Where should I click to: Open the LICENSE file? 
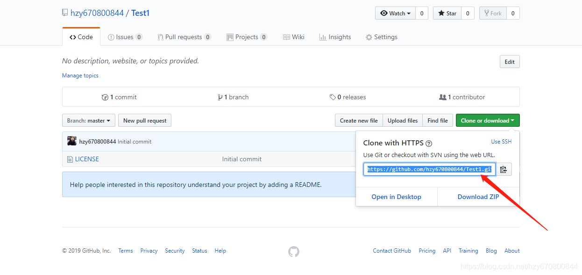point(87,159)
